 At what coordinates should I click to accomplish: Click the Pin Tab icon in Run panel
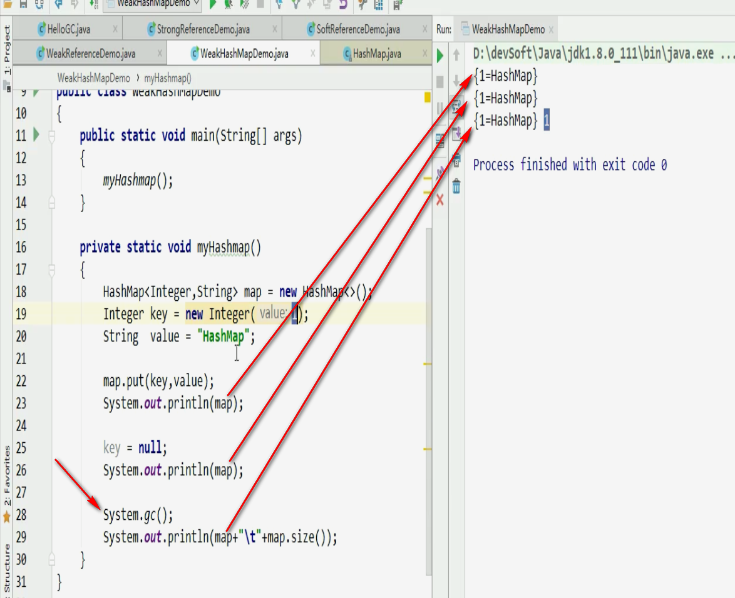tap(439, 172)
